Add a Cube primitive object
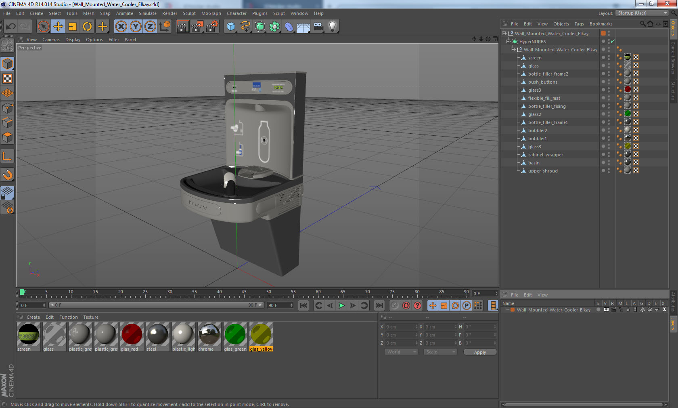 point(231,27)
